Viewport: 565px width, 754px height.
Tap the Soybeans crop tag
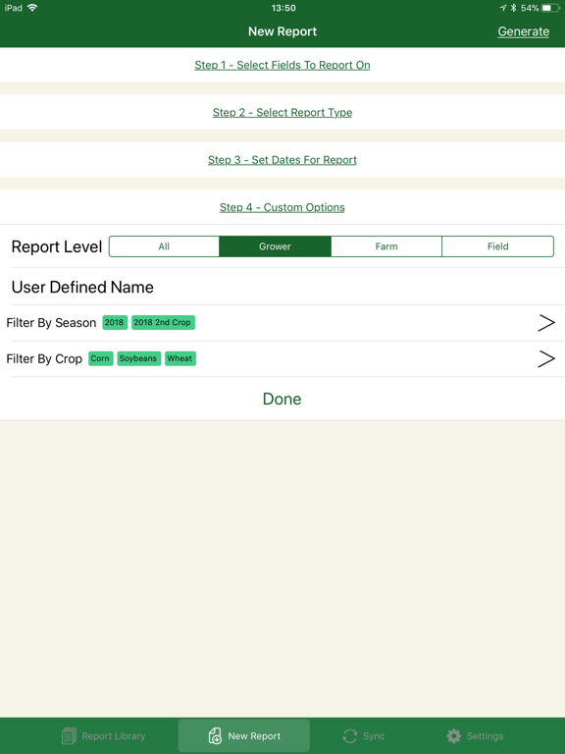coord(138,358)
